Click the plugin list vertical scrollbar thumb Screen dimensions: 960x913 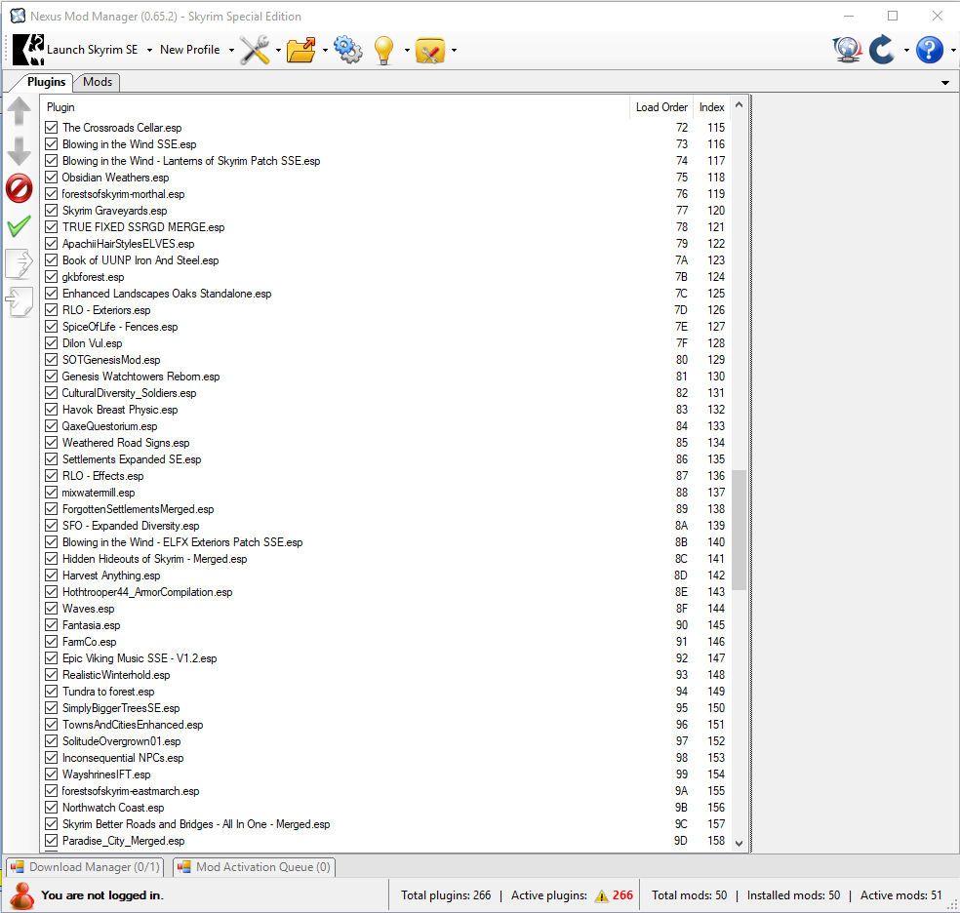(739, 530)
